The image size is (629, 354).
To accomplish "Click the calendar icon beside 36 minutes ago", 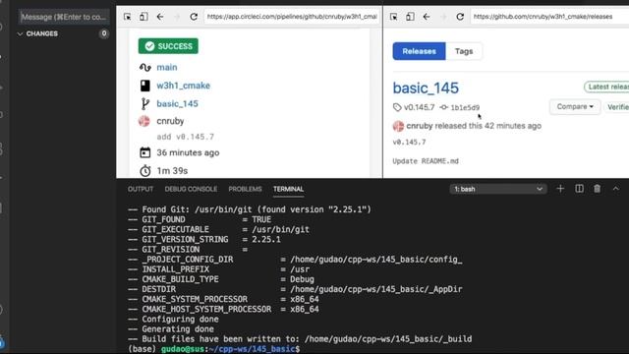I will point(144,152).
